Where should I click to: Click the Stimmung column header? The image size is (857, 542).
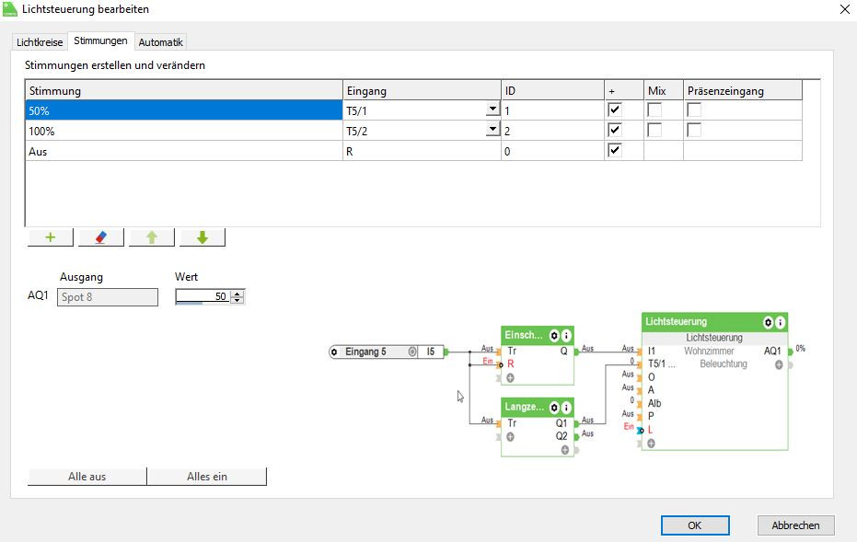click(x=184, y=91)
